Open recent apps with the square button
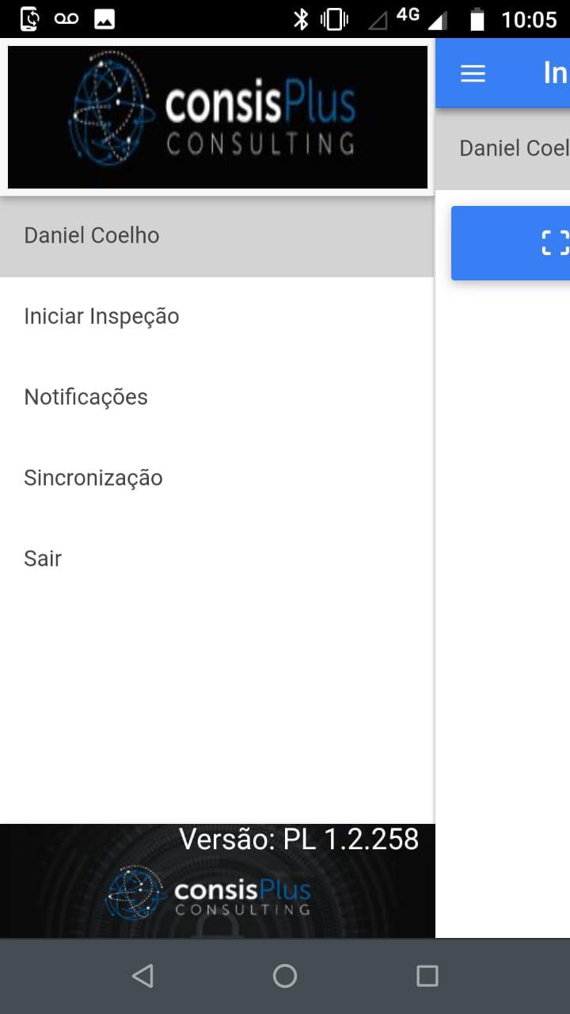This screenshot has width=570, height=1014. (x=427, y=976)
